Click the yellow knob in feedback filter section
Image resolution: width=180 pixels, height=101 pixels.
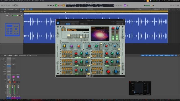(64, 46)
